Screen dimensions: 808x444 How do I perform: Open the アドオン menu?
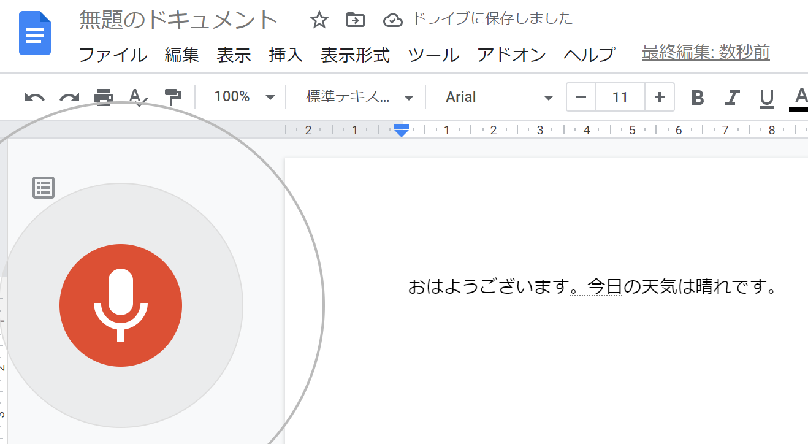(511, 55)
